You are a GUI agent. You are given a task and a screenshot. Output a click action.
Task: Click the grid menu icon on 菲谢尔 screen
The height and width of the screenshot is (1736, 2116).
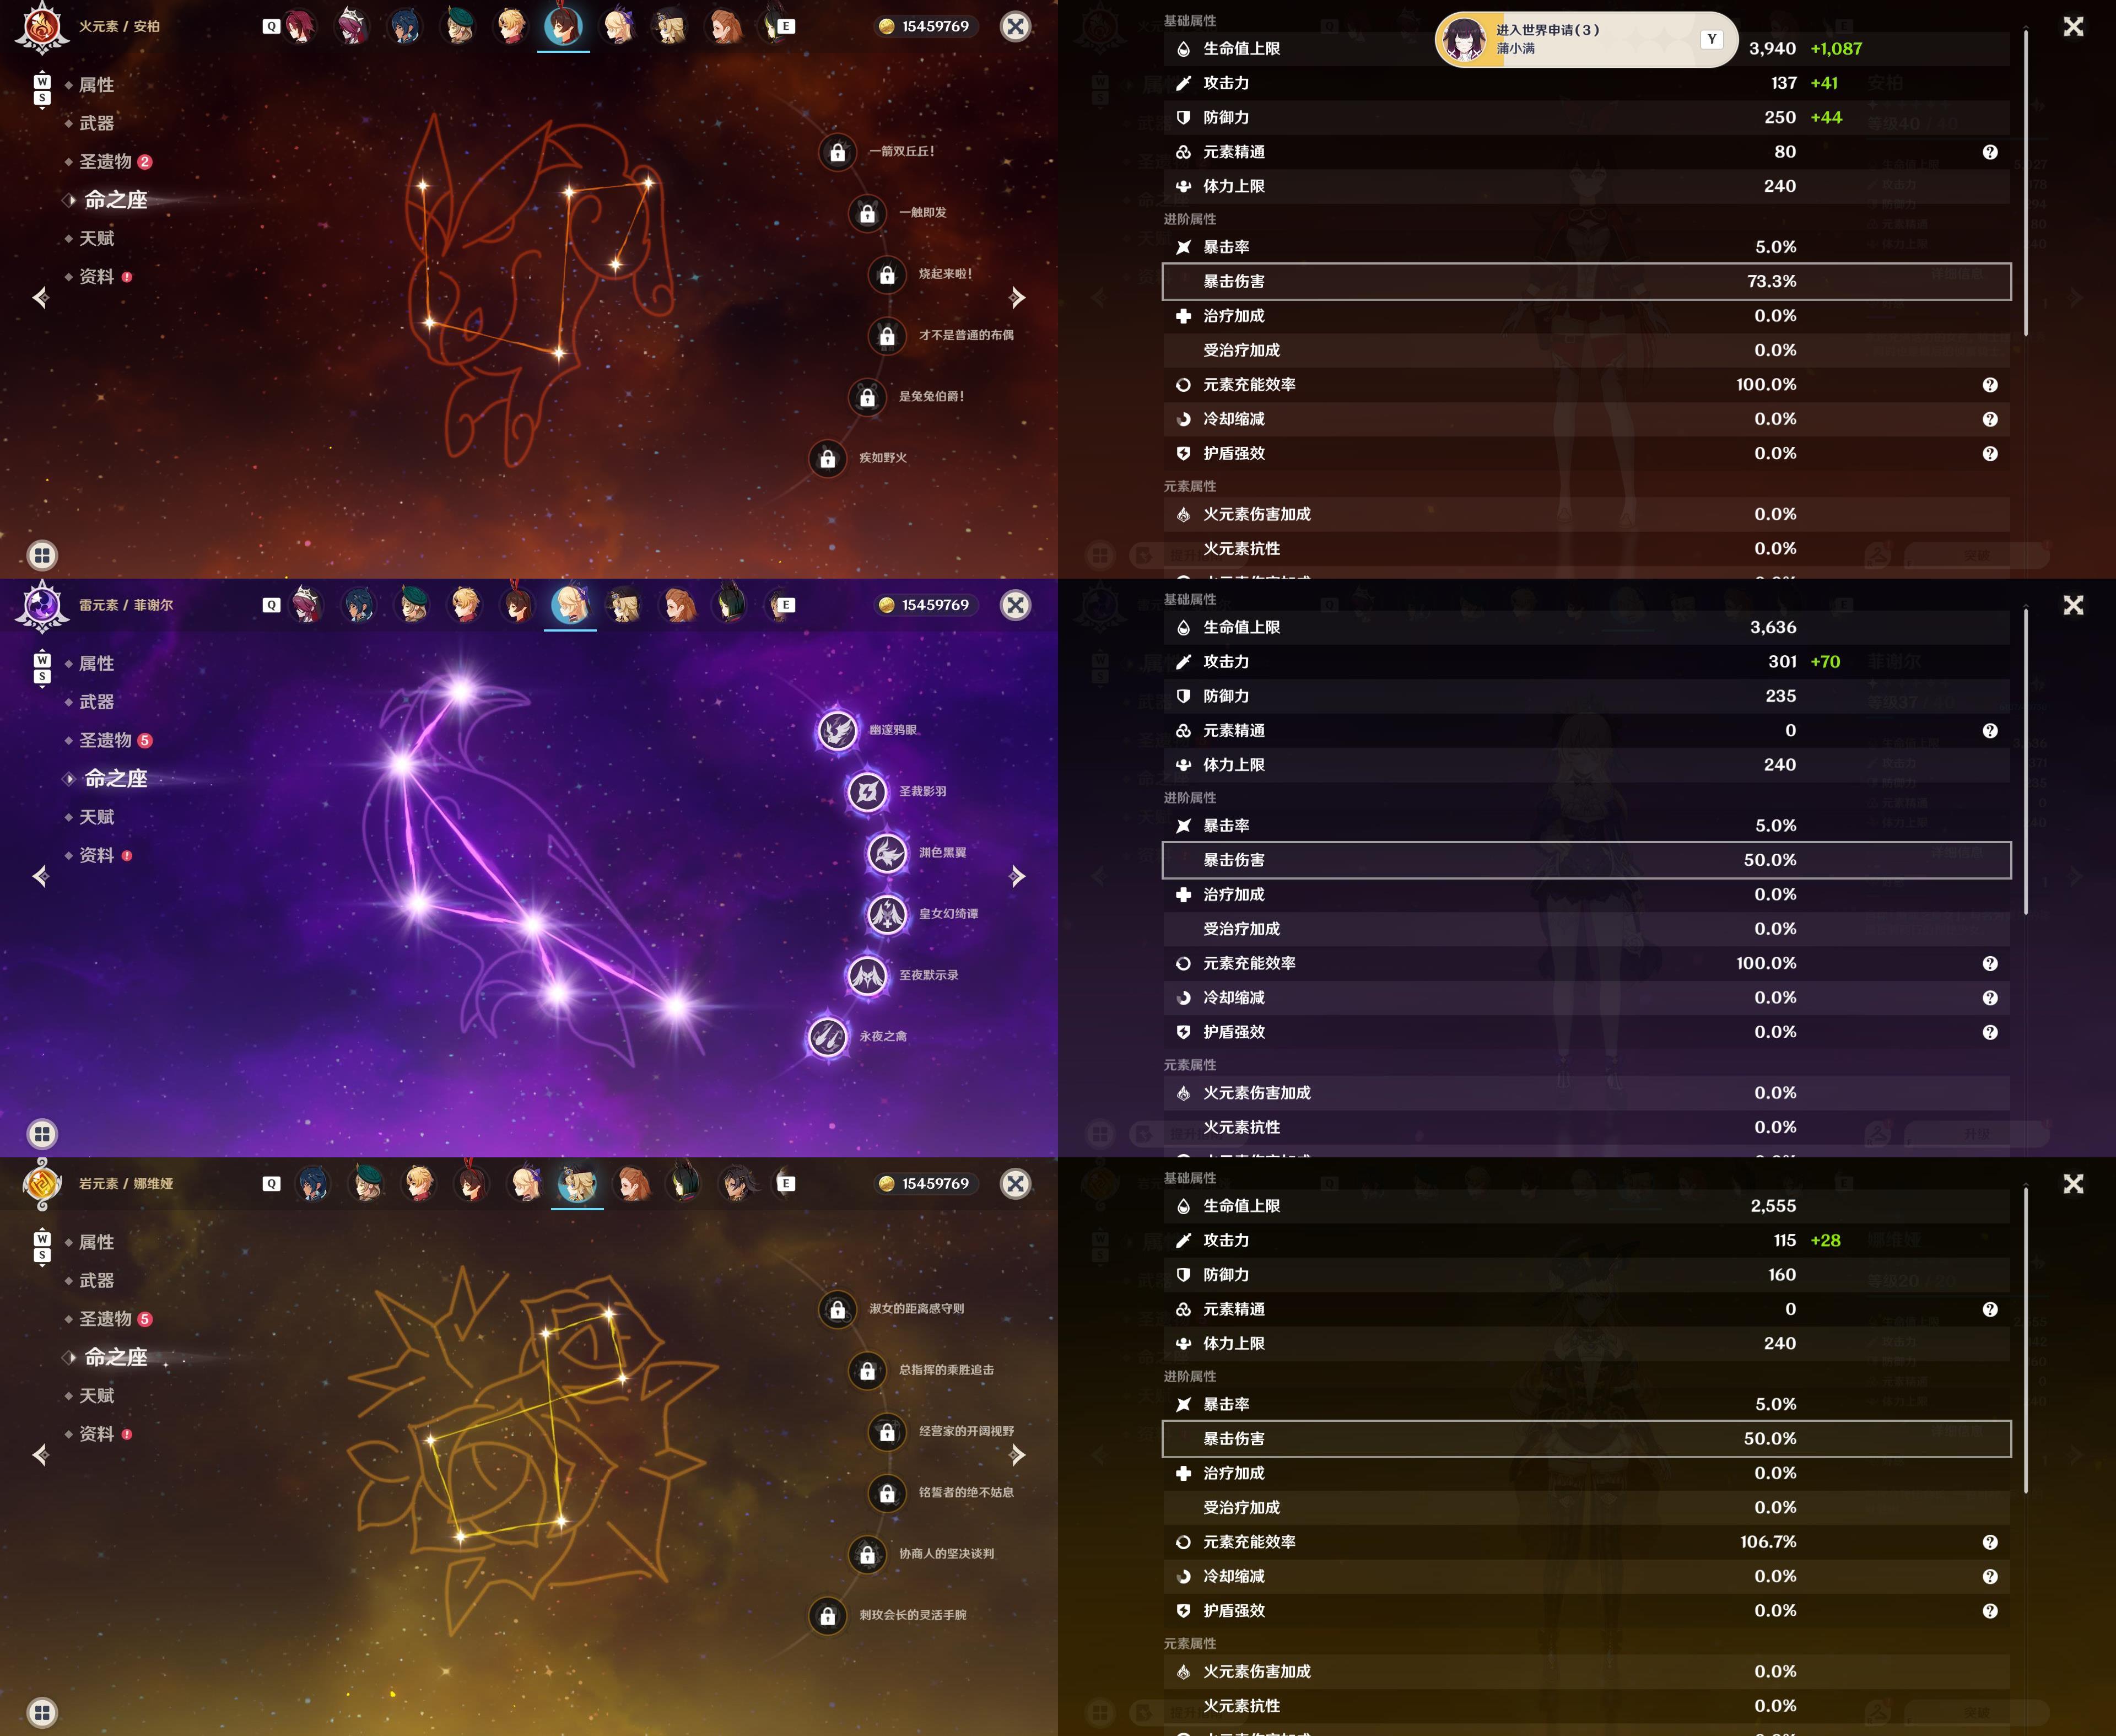(x=42, y=1134)
